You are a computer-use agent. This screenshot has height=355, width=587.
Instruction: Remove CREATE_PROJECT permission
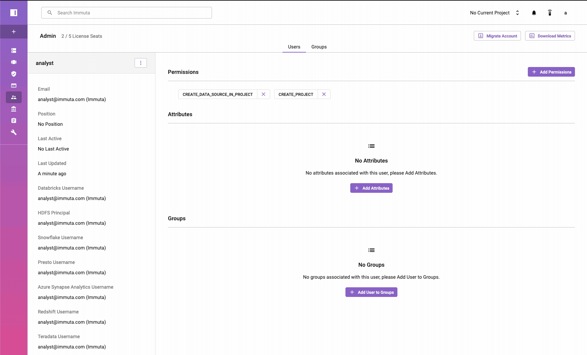(324, 94)
